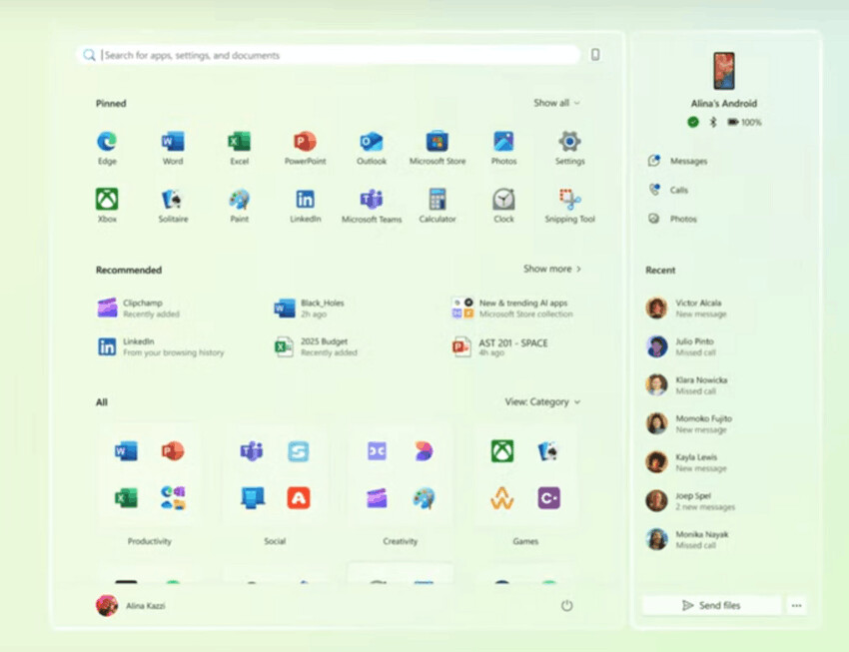
Task: Open Momoko Fujito's new message
Action: [689, 423]
